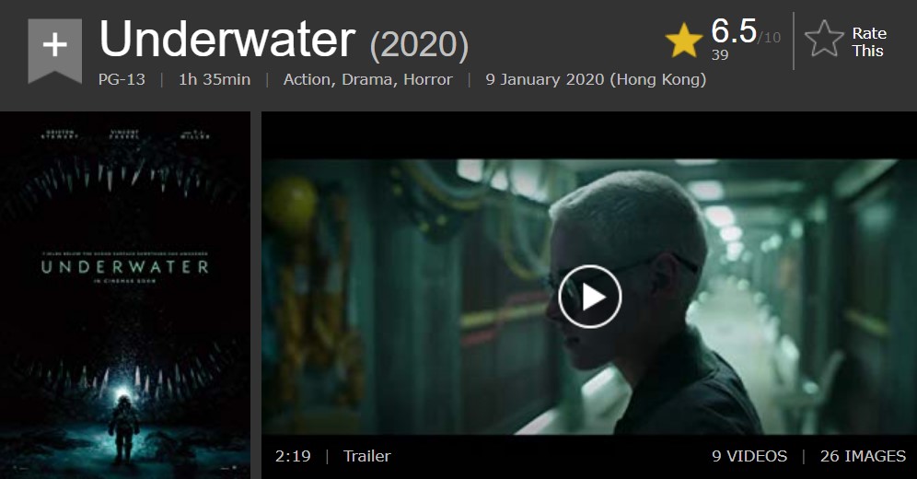Image resolution: width=917 pixels, height=479 pixels.
Task: Add Underwater to watchlist with plus ribbon
Action: pyautogui.click(x=55, y=51)
